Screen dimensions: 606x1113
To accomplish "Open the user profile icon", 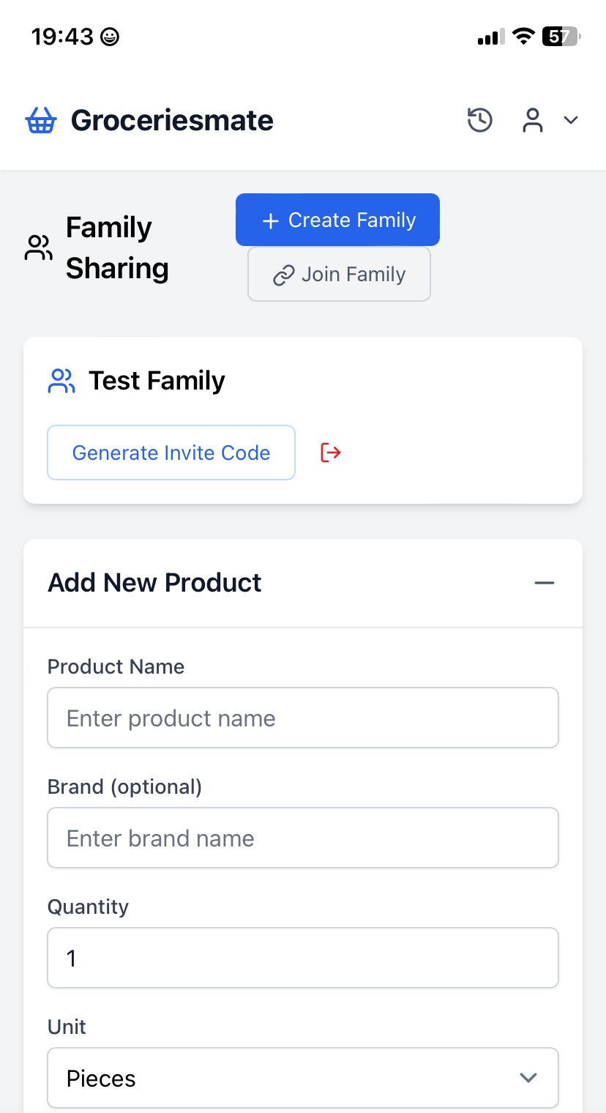I will [533, 120].
